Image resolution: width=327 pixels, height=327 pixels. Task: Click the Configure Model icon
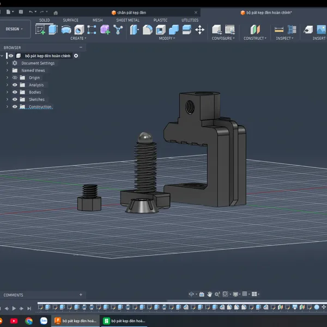pyautogui.click(x=217, y=29)
